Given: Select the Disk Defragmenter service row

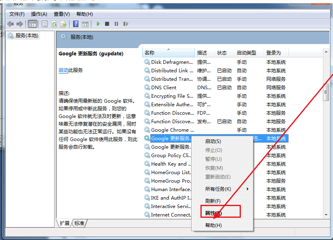Looking at the screenshot, I should [215, 62].
